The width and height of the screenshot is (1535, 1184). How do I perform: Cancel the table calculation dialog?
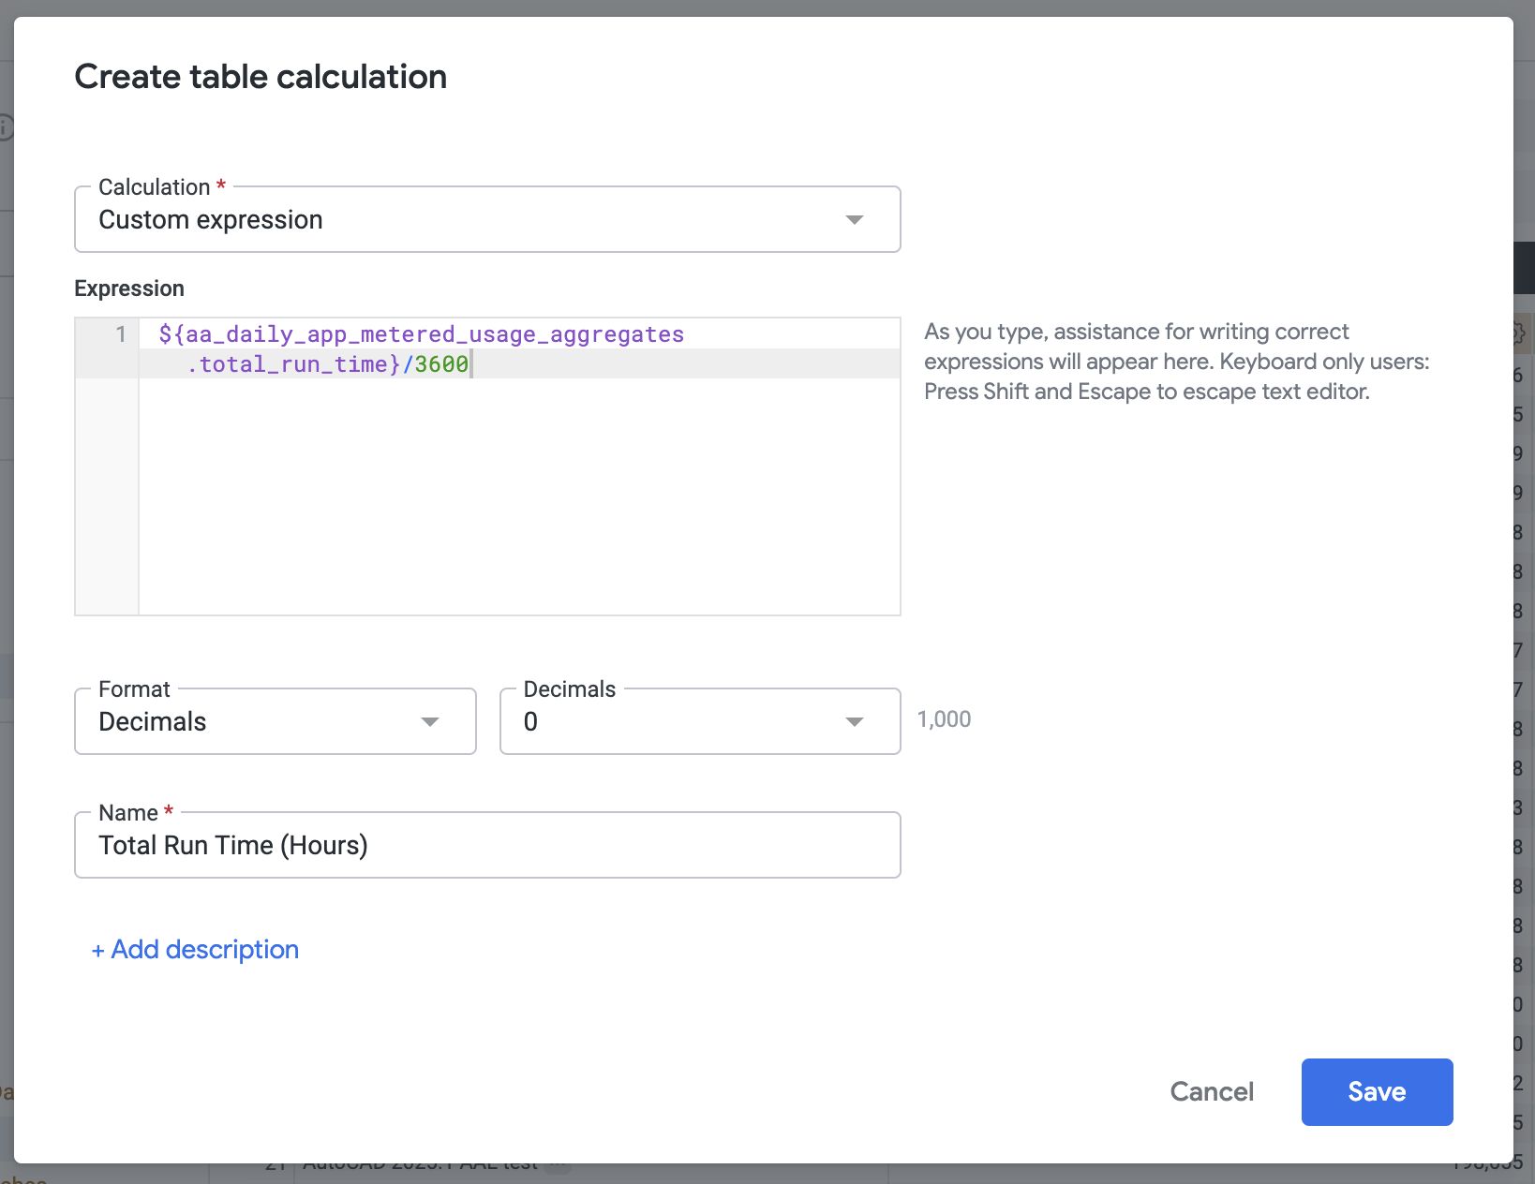point(1211,1092)
